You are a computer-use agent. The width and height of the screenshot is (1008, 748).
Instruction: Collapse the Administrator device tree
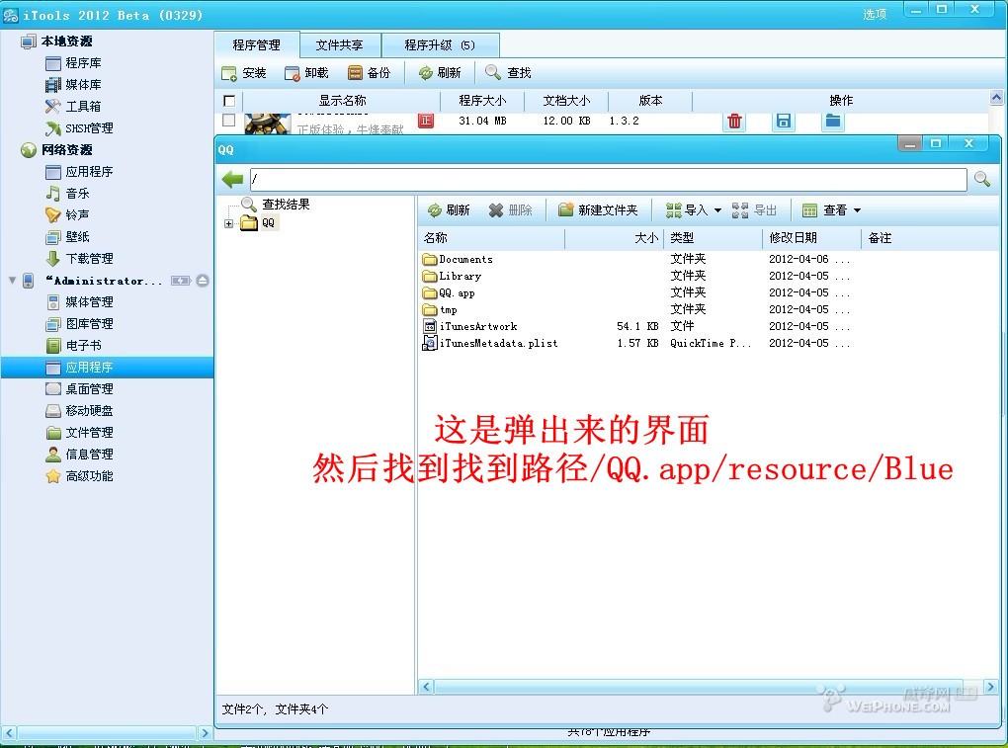[12, 281]
